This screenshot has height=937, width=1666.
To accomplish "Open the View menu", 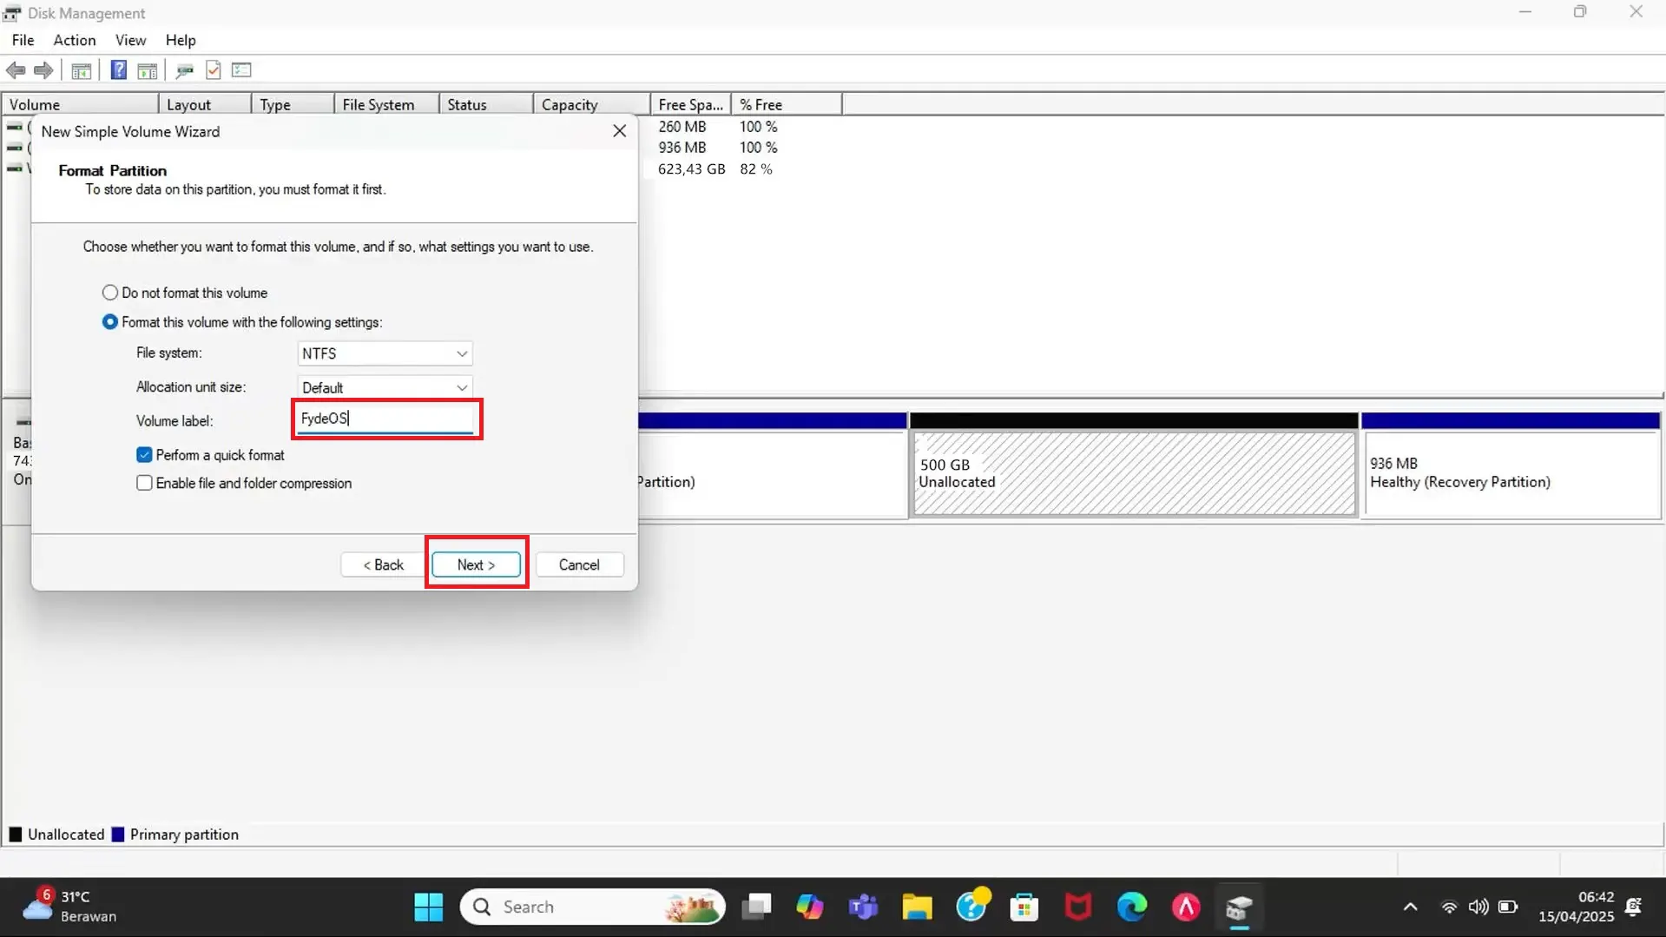I will pos(129,40).
